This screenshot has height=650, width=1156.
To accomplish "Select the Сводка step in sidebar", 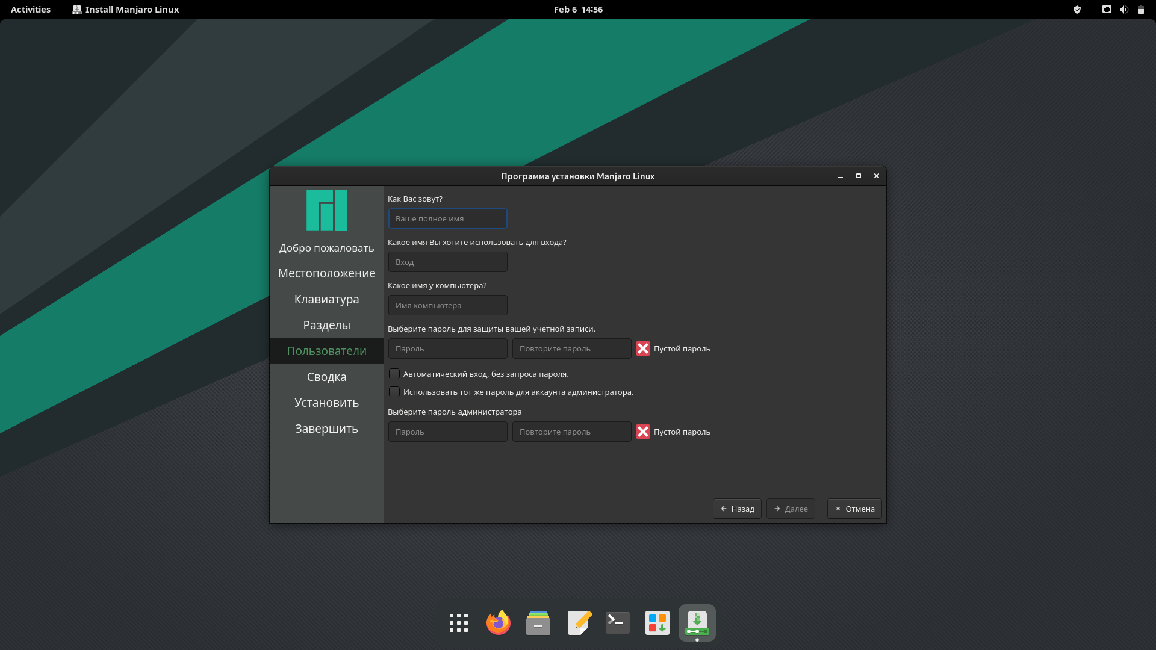I will [327, 377].
